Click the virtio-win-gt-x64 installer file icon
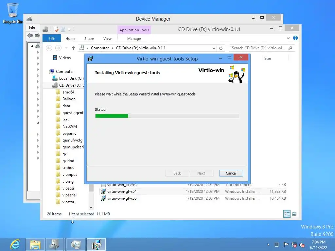This screenshot has height=251, width=335. coord(103,192)
